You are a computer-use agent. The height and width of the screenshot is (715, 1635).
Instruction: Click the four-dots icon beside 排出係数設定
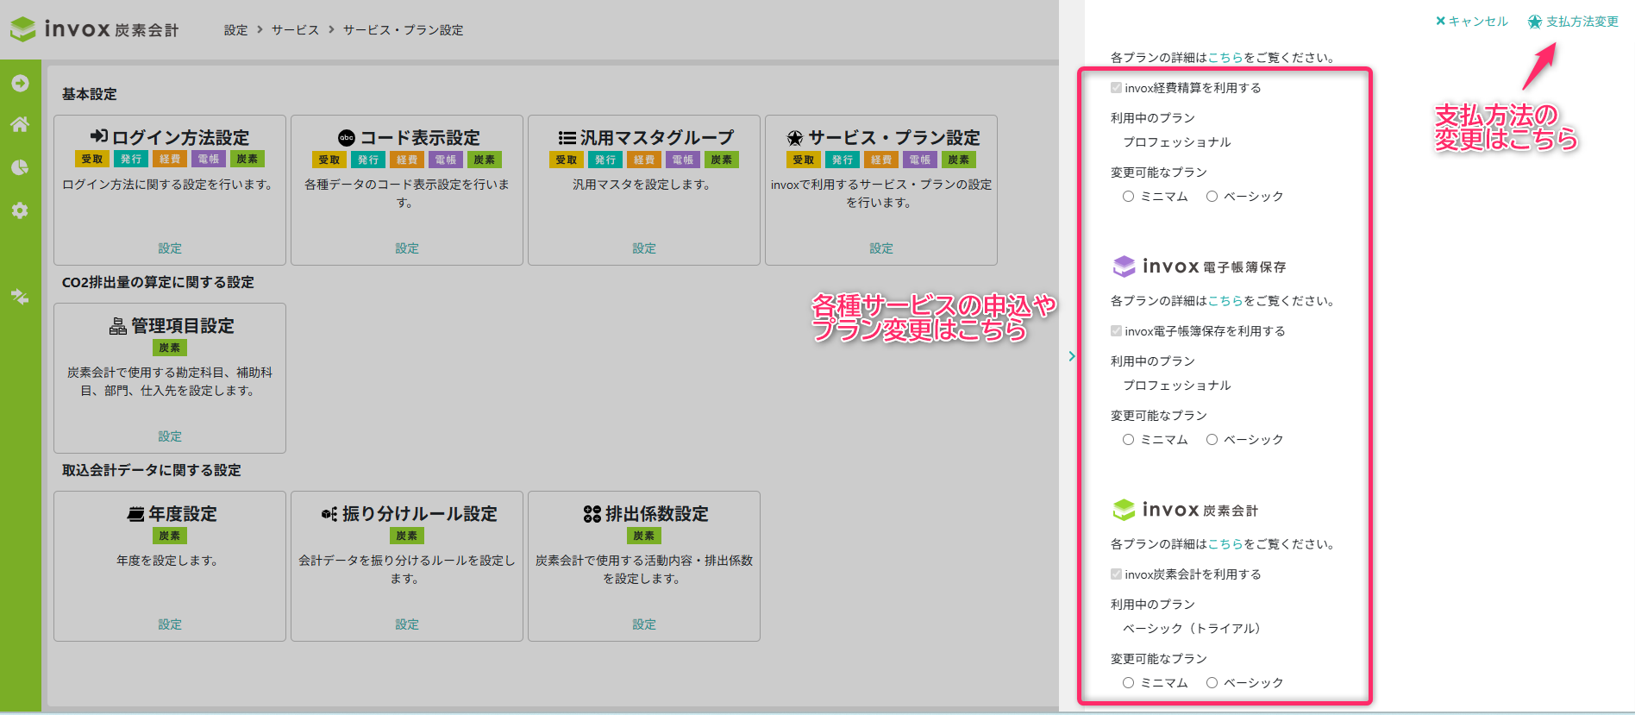point(592,514)
